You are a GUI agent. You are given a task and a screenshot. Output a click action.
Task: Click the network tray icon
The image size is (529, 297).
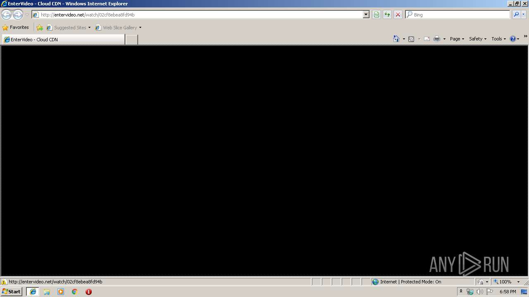click(x=470, y=292)
